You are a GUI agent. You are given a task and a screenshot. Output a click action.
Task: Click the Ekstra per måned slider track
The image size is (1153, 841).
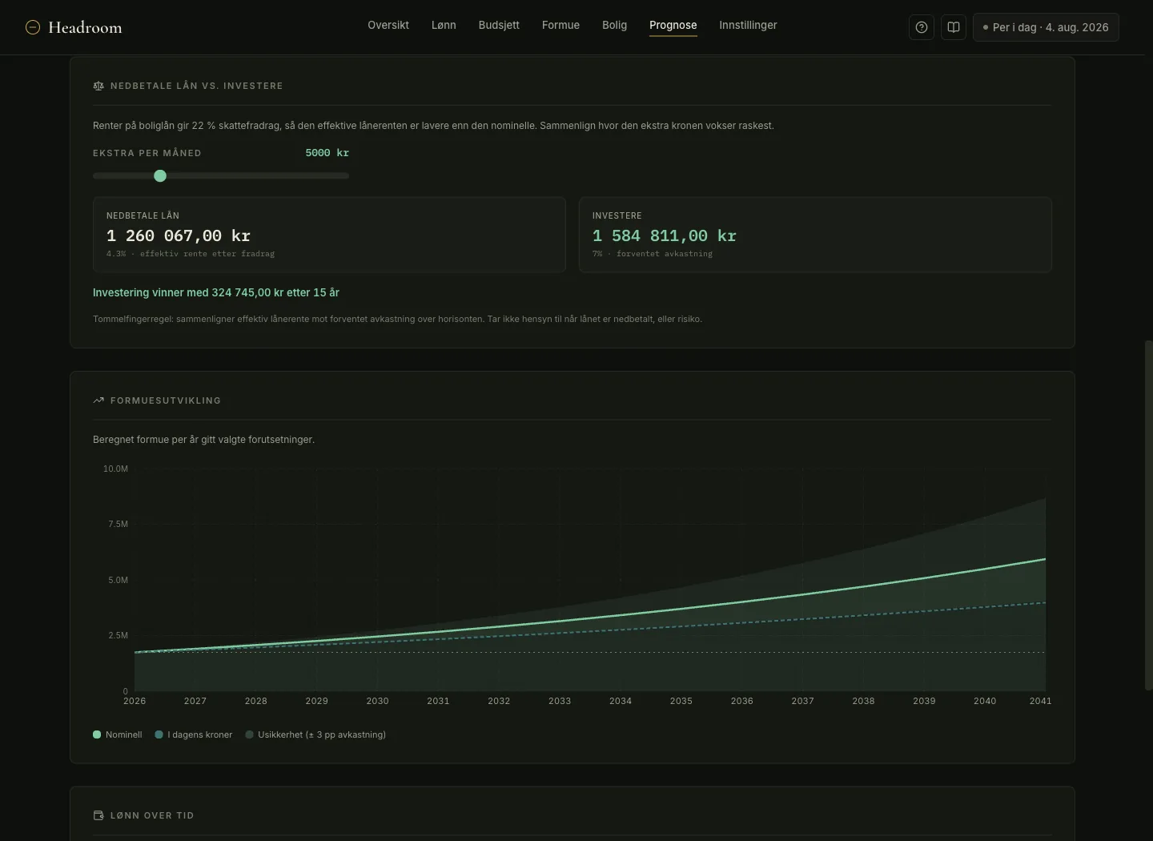pos(221,175)
